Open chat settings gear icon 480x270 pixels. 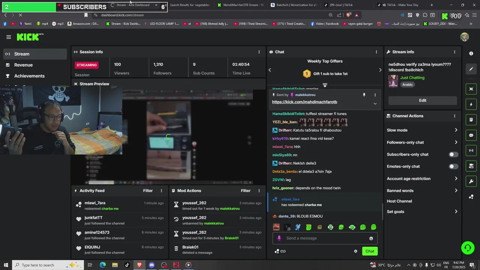click(355, 251)
